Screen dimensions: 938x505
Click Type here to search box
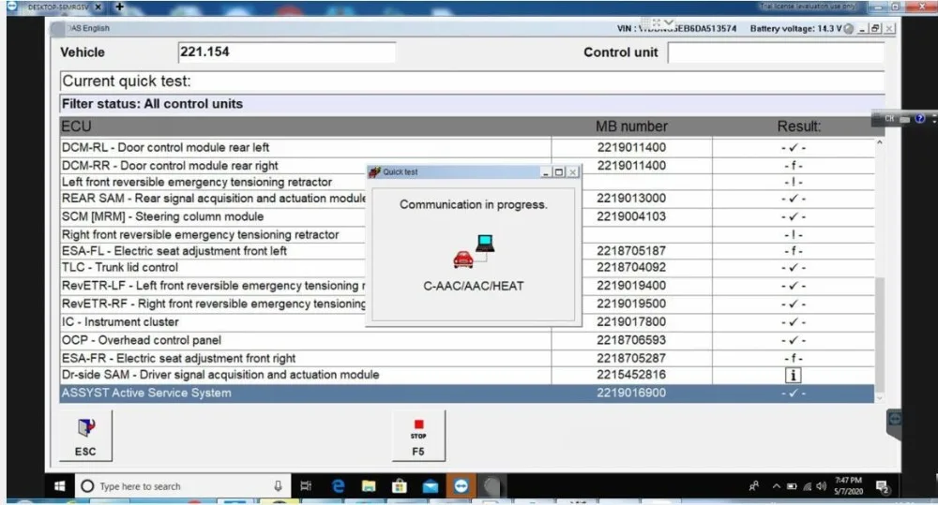(x=183, y=486)
